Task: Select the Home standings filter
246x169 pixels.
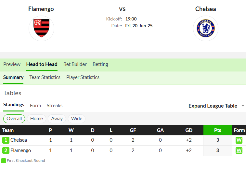Action: [36, 119]
